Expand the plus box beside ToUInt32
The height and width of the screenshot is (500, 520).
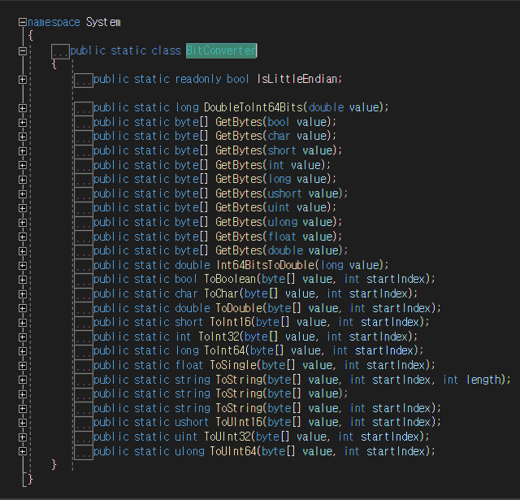[23, 437]
